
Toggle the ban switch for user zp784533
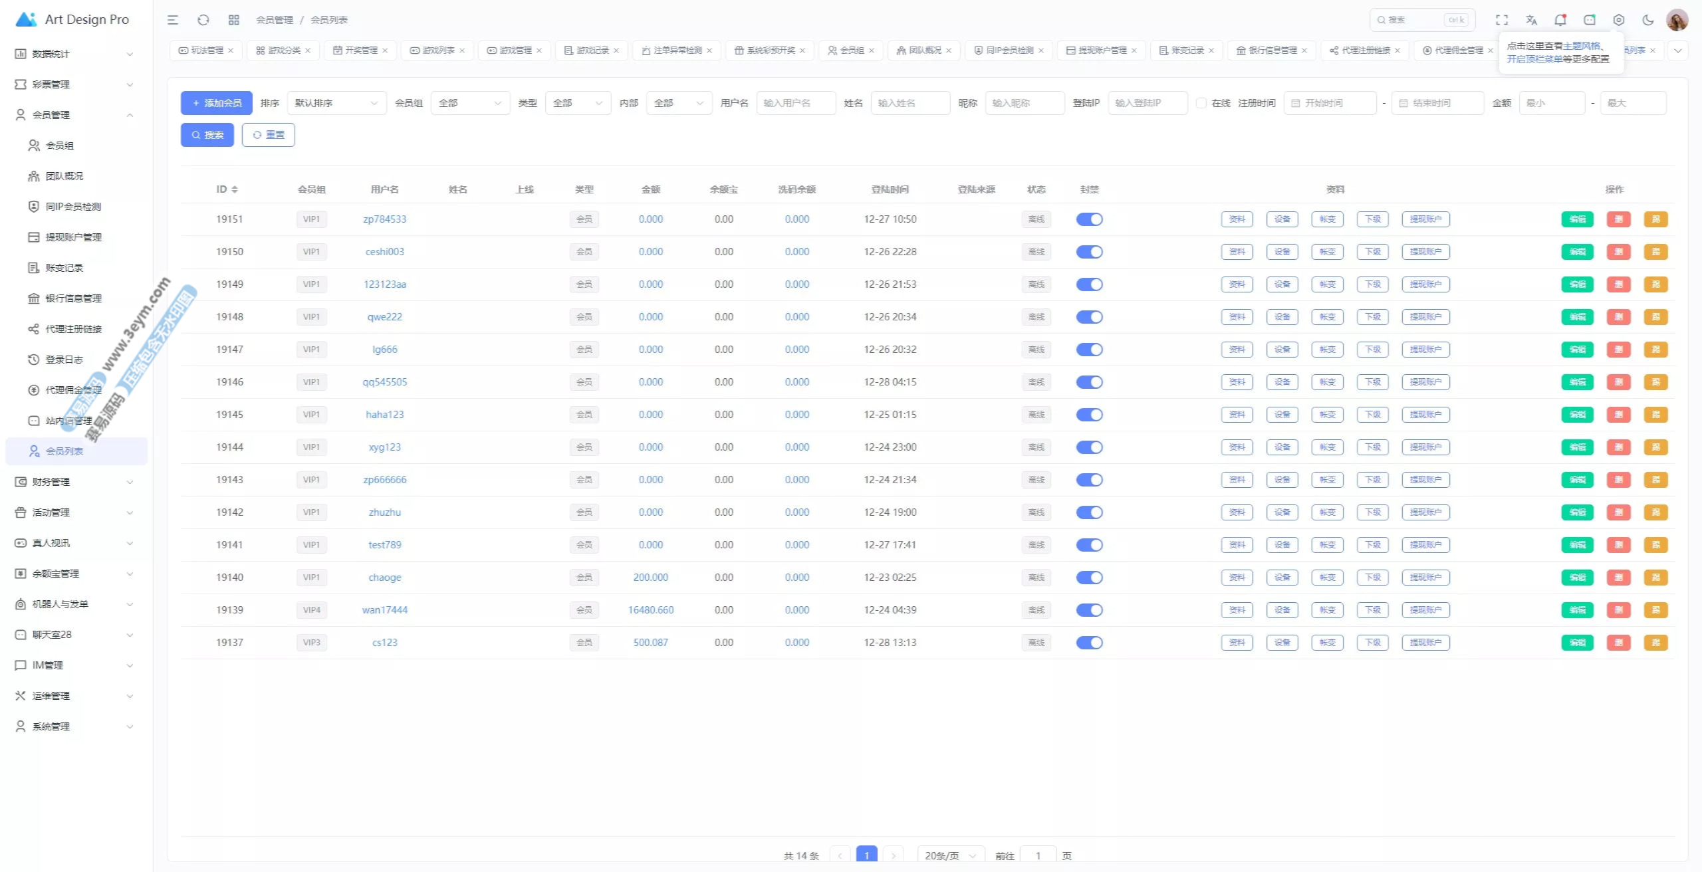[x=1089, y=219]
